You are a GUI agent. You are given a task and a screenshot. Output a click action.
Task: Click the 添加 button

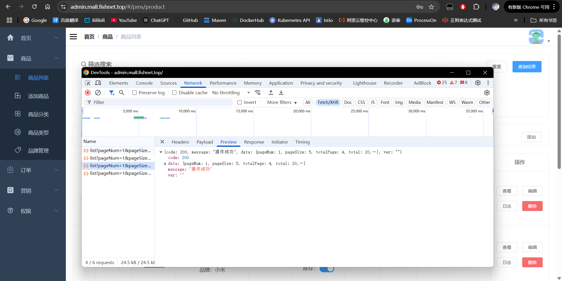(531, 137)
